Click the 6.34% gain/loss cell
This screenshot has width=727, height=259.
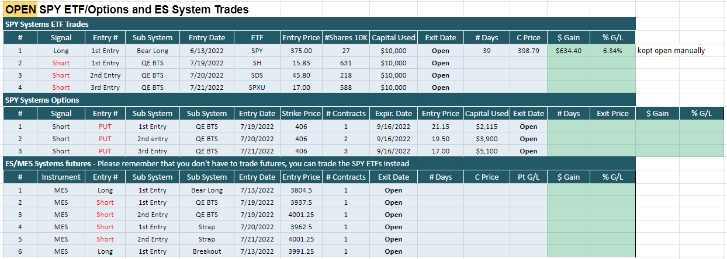(612, 51)
